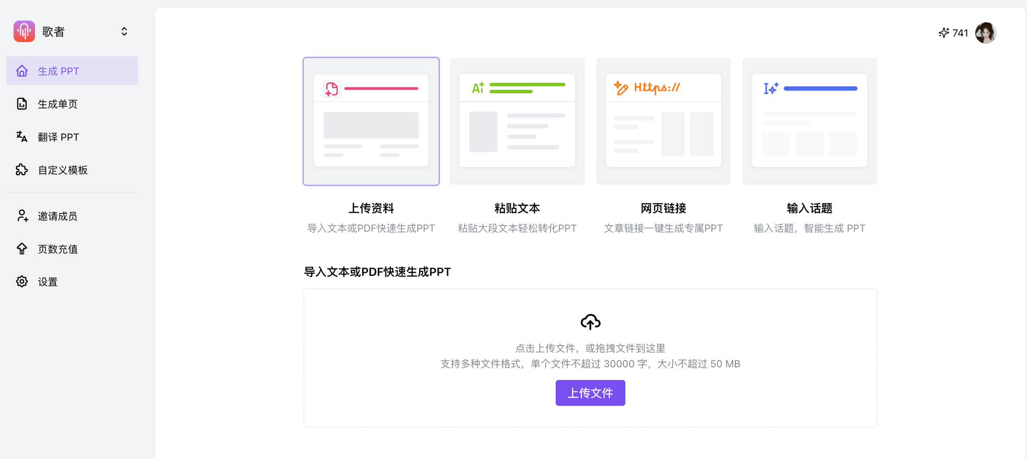
Task: Select the 上传资料 card thumbnail
Action: point(371,121)
